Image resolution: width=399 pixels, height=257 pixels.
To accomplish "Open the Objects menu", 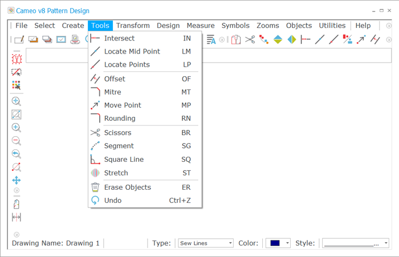I will (299, 26).
